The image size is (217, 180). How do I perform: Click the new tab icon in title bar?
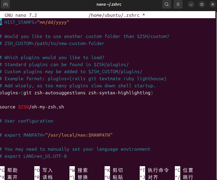pyautogui.click(x=6, y=4)
